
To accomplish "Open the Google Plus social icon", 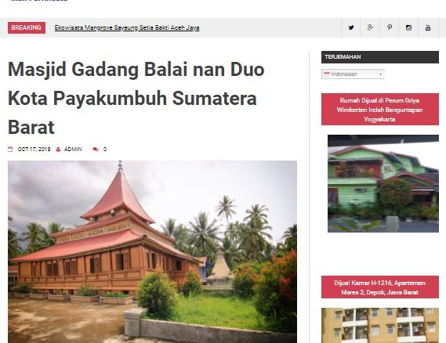I will (370, 27).
